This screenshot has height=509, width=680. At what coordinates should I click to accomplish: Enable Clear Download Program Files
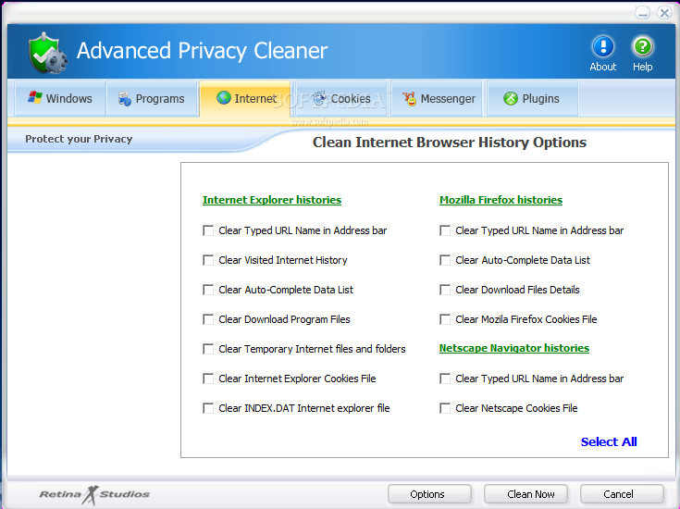pos(208,319)
